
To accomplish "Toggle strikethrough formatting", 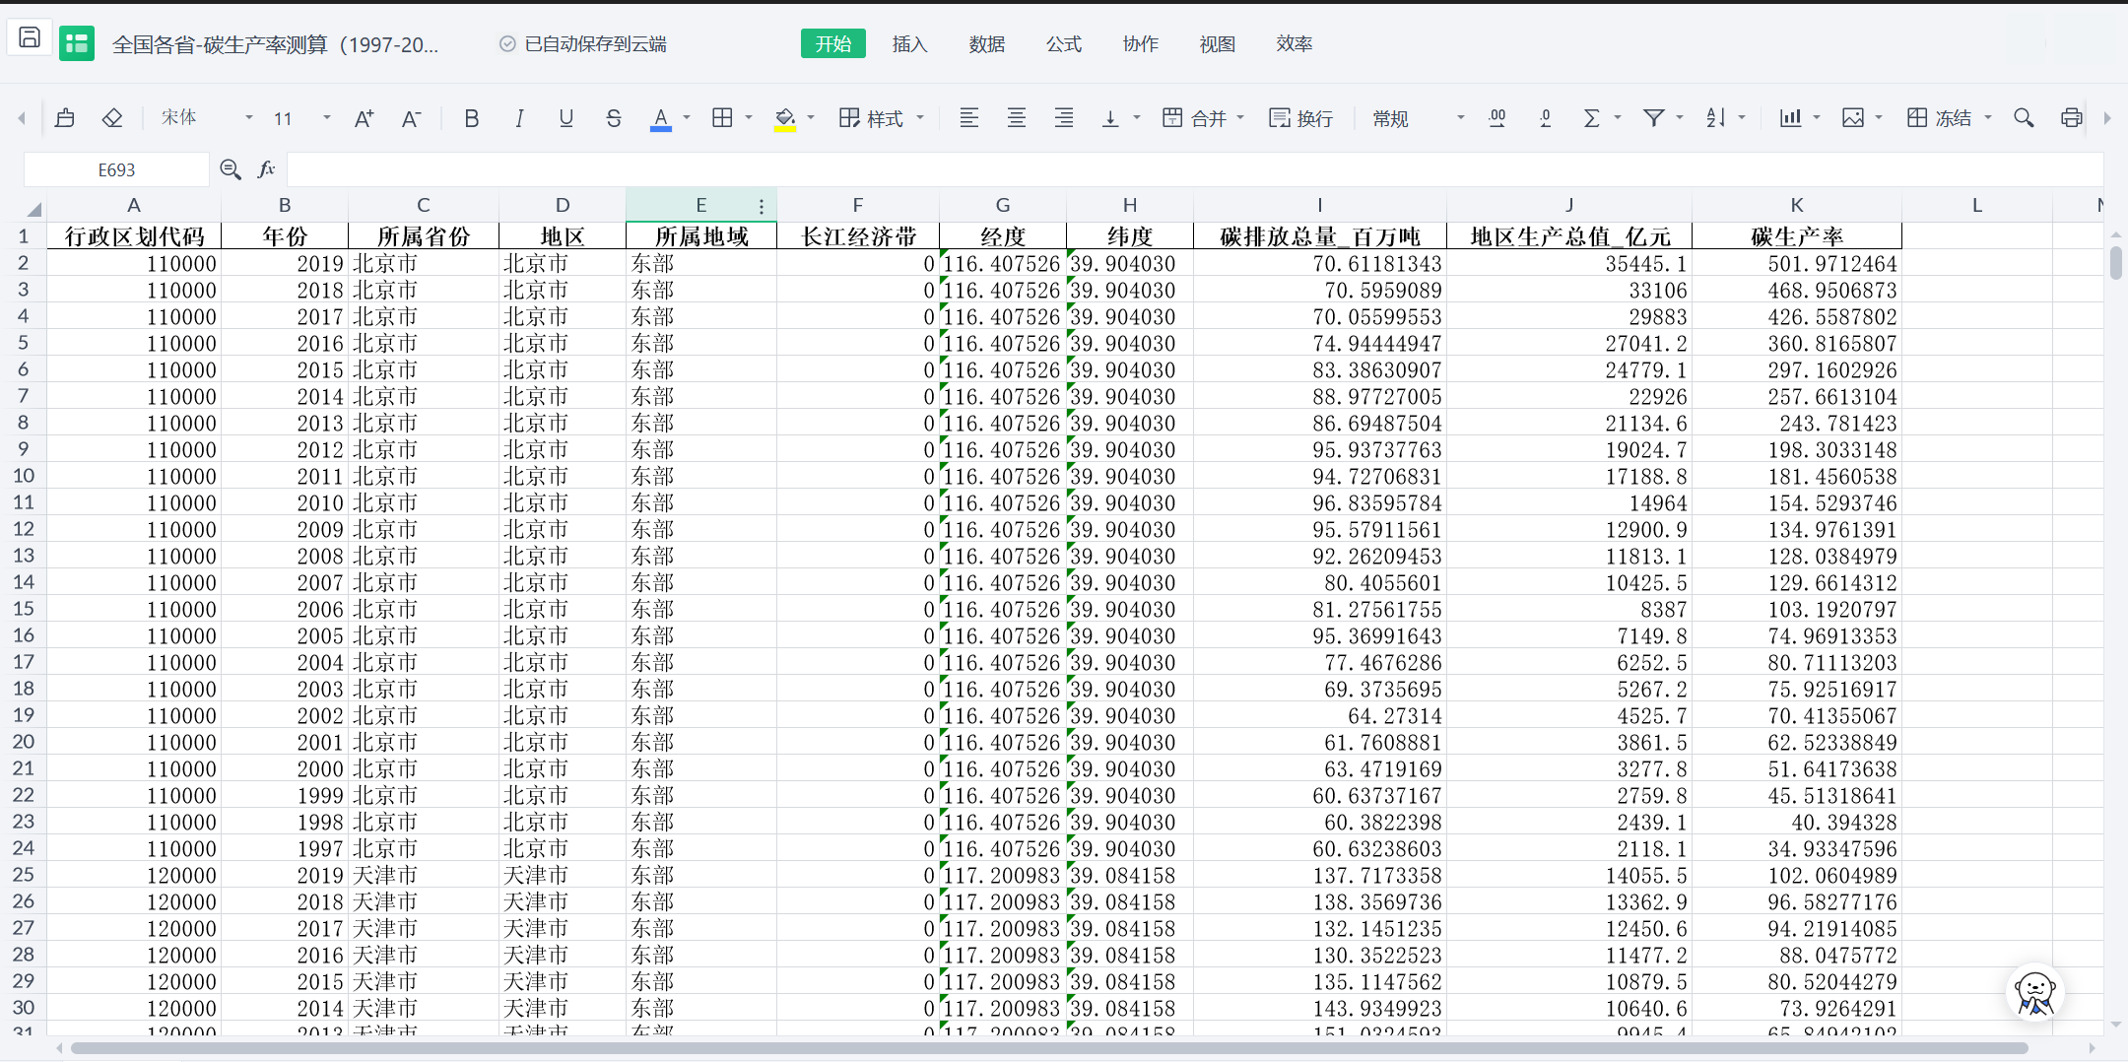I will pos(614,118).
